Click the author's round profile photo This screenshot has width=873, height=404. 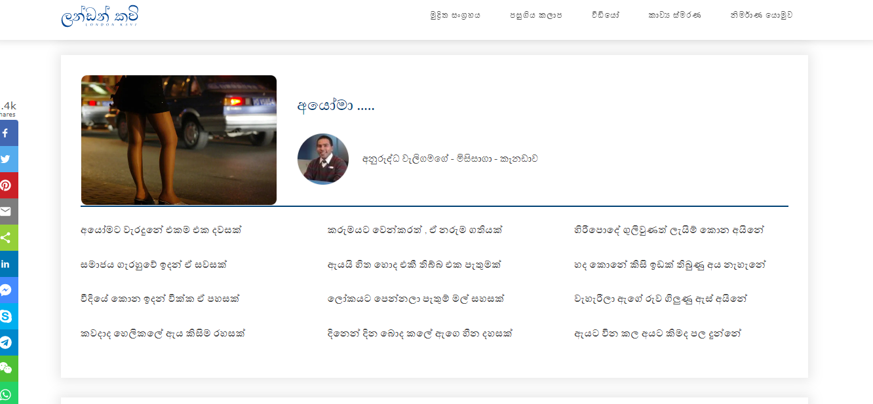coord(323,159)
